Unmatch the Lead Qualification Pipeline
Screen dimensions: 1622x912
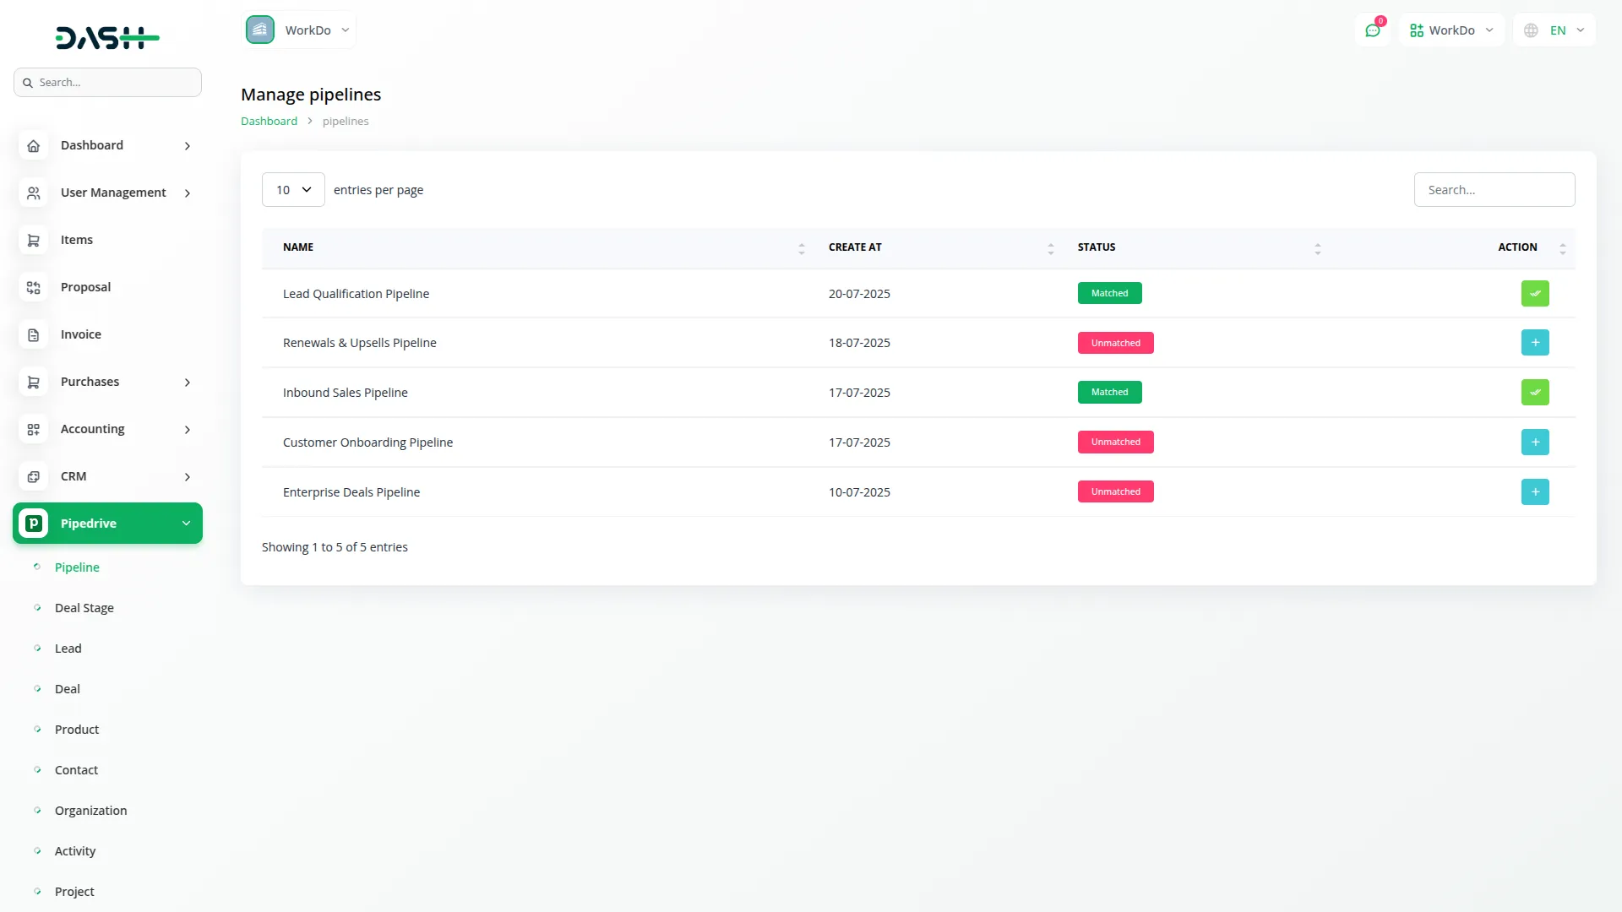pyautogui.click(x=1535, y=293)
